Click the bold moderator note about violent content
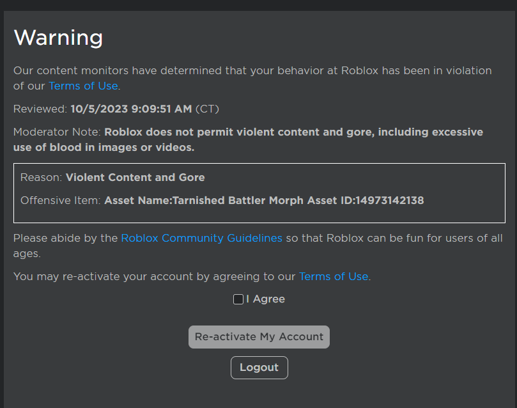The height and width of the screenshot is (408, 517). point(293,132)
